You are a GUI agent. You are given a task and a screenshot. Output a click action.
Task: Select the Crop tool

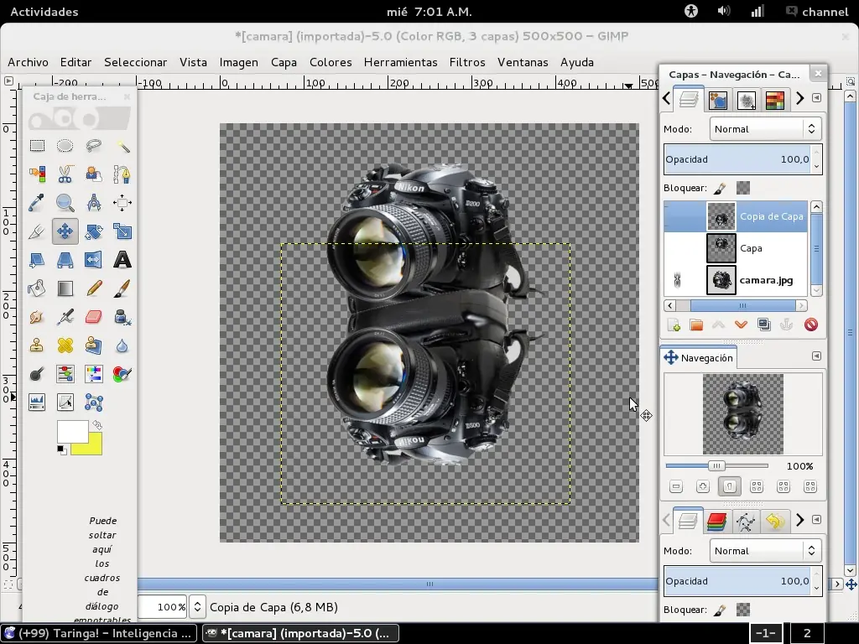coord(37,231)
